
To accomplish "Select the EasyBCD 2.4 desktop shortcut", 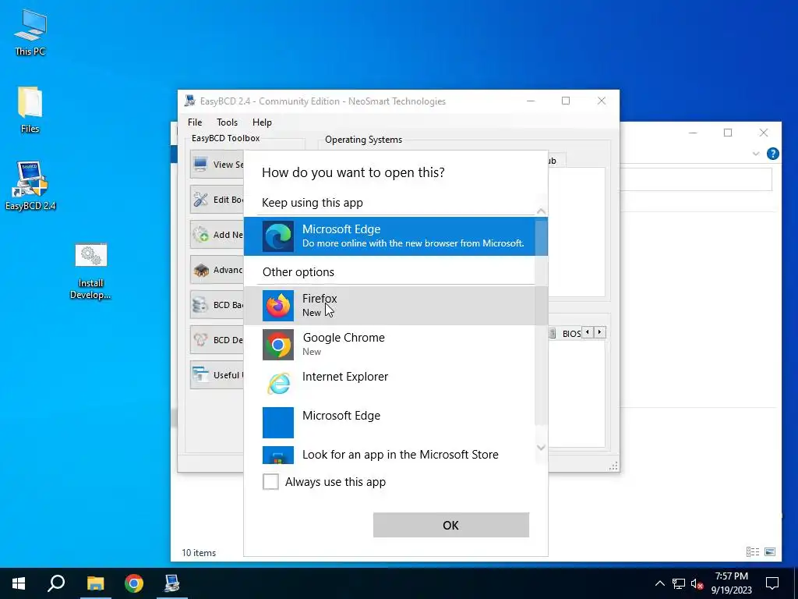I will pos(30,186).
